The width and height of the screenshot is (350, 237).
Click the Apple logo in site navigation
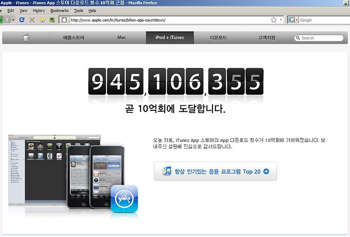pyautogui.click(x=26, y=37)
